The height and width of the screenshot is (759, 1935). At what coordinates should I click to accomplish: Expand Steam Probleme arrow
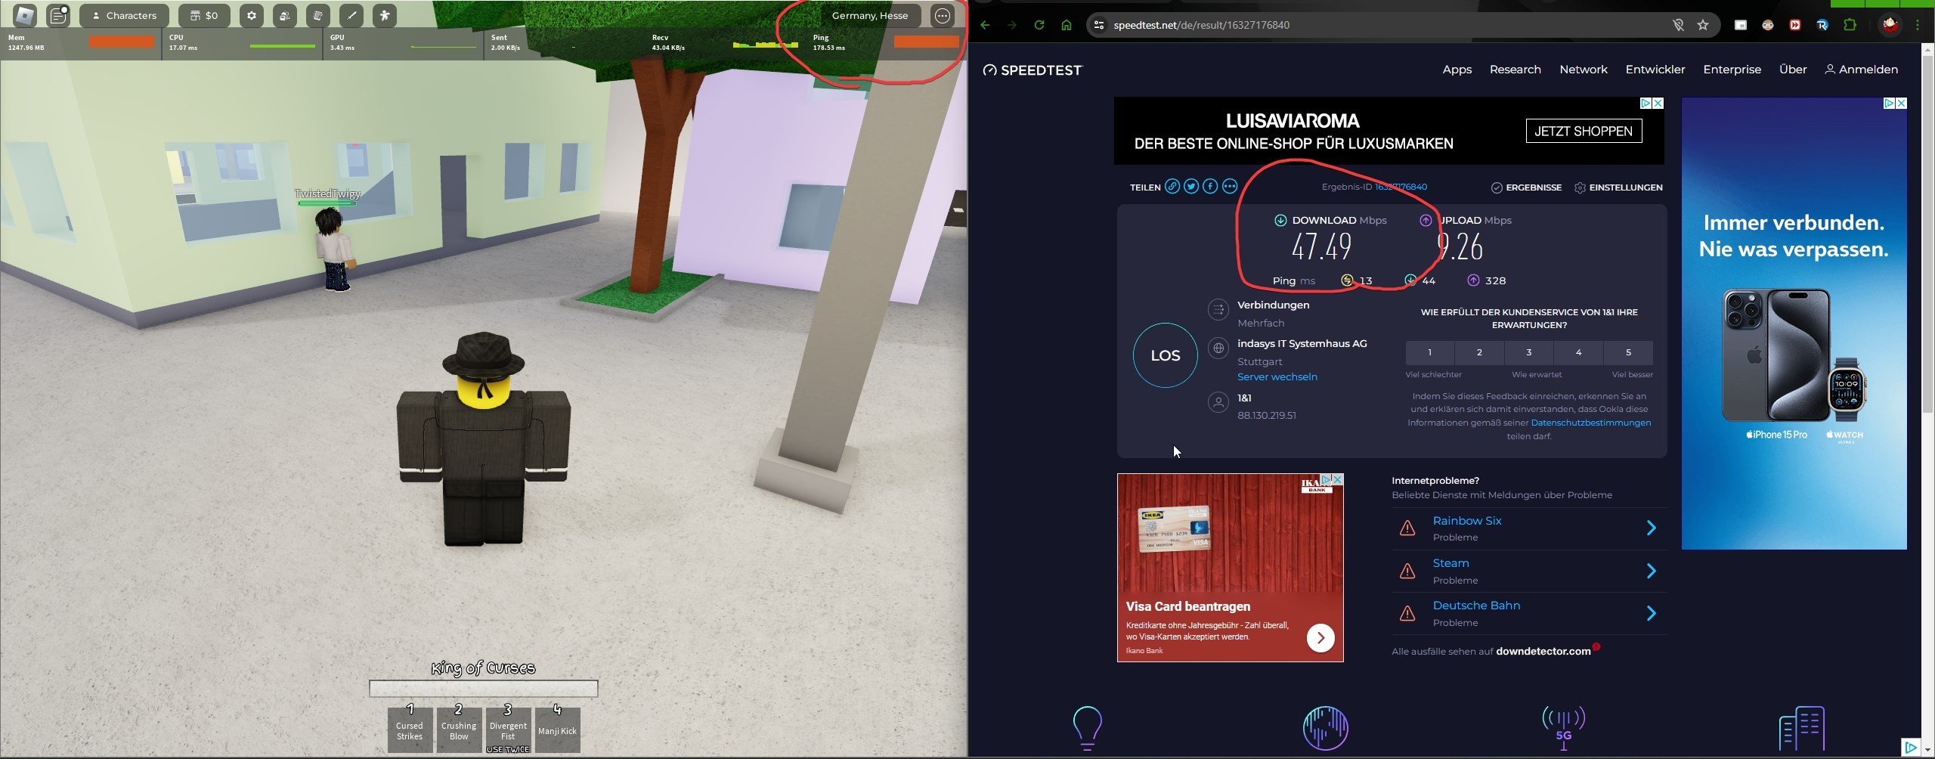pyautogui.click(x=1651, y=571)
